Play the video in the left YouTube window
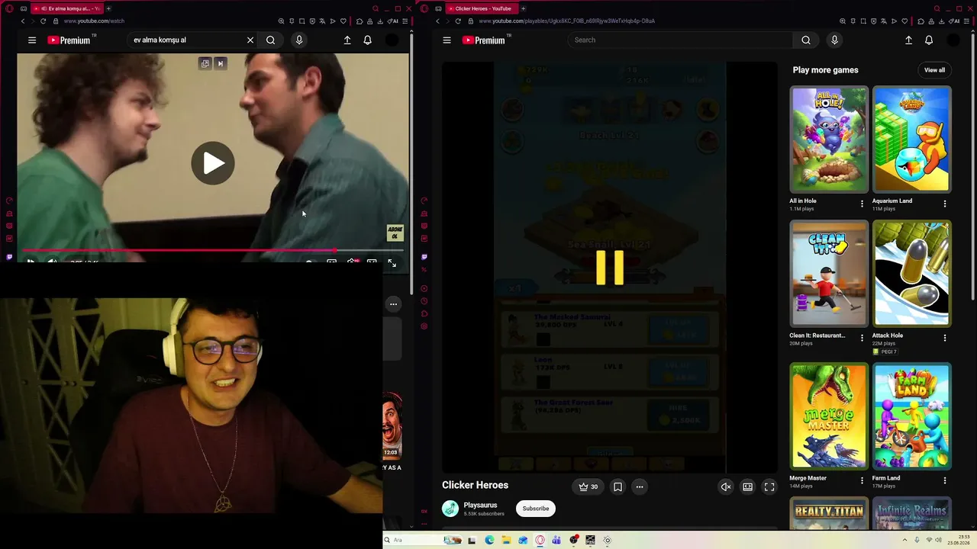 [213, 162]
